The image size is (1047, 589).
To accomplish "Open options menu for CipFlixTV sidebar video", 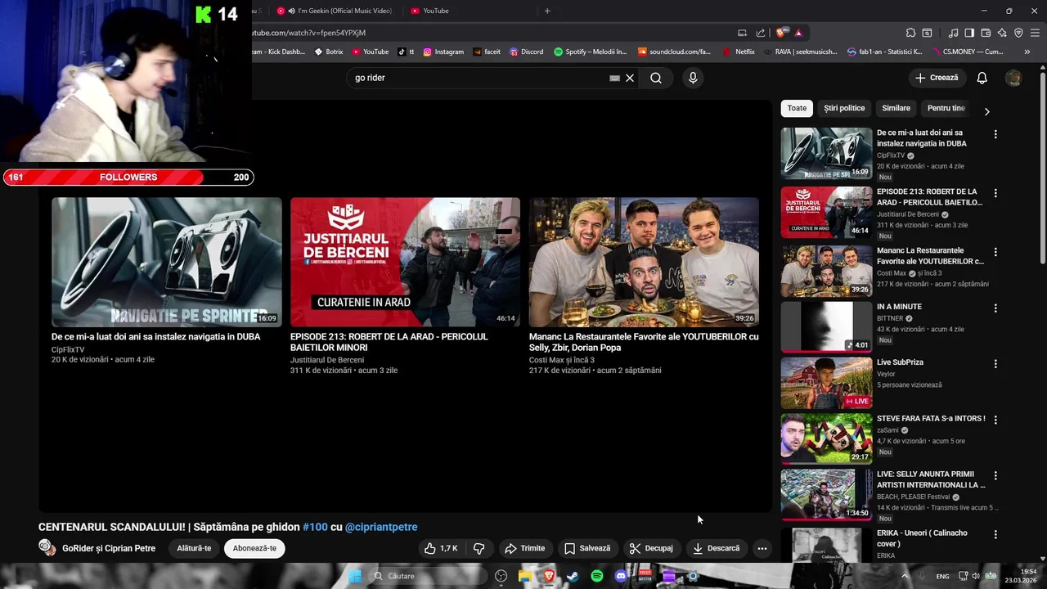I will pos(995,134).
